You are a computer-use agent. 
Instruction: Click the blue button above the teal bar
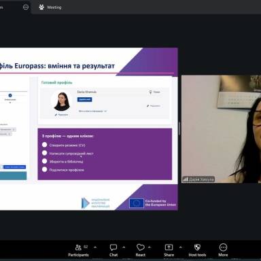coord(14,167)
